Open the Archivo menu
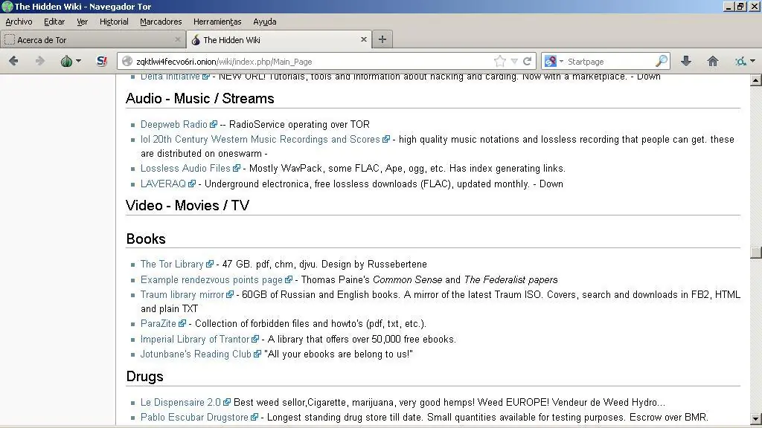Image resolution: width=762 pixels, height=428 pixels. 19,22
